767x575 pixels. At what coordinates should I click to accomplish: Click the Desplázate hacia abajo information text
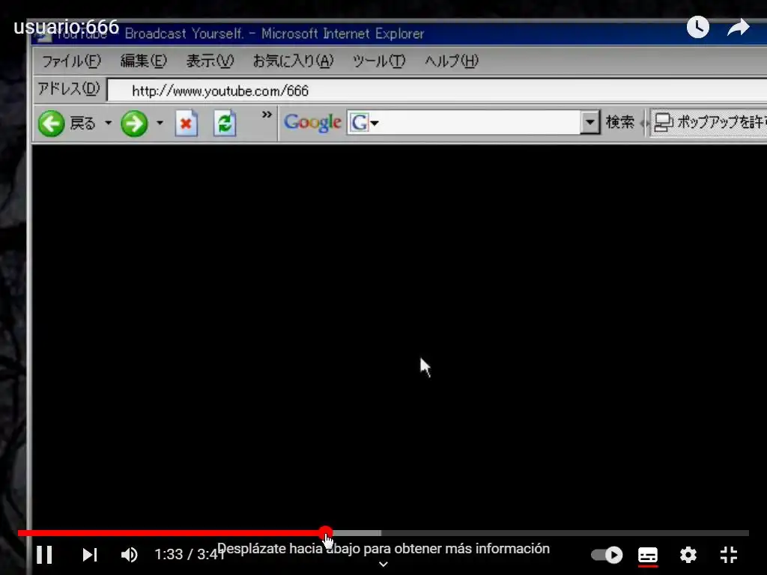[x=383, y=549]
